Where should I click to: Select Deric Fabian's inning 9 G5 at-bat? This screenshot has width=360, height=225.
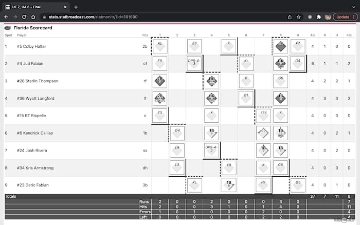pos(298,185)
